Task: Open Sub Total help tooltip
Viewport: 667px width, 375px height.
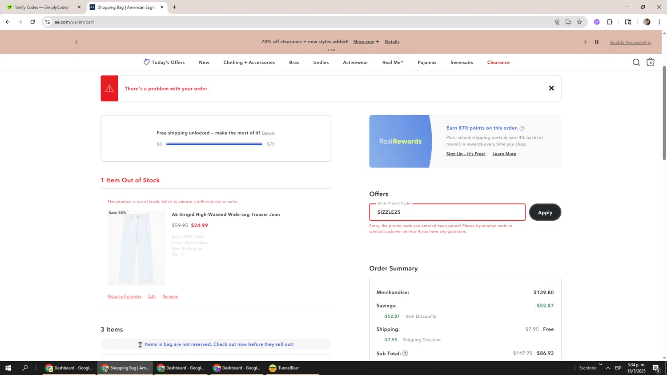Action: [405, 353]
